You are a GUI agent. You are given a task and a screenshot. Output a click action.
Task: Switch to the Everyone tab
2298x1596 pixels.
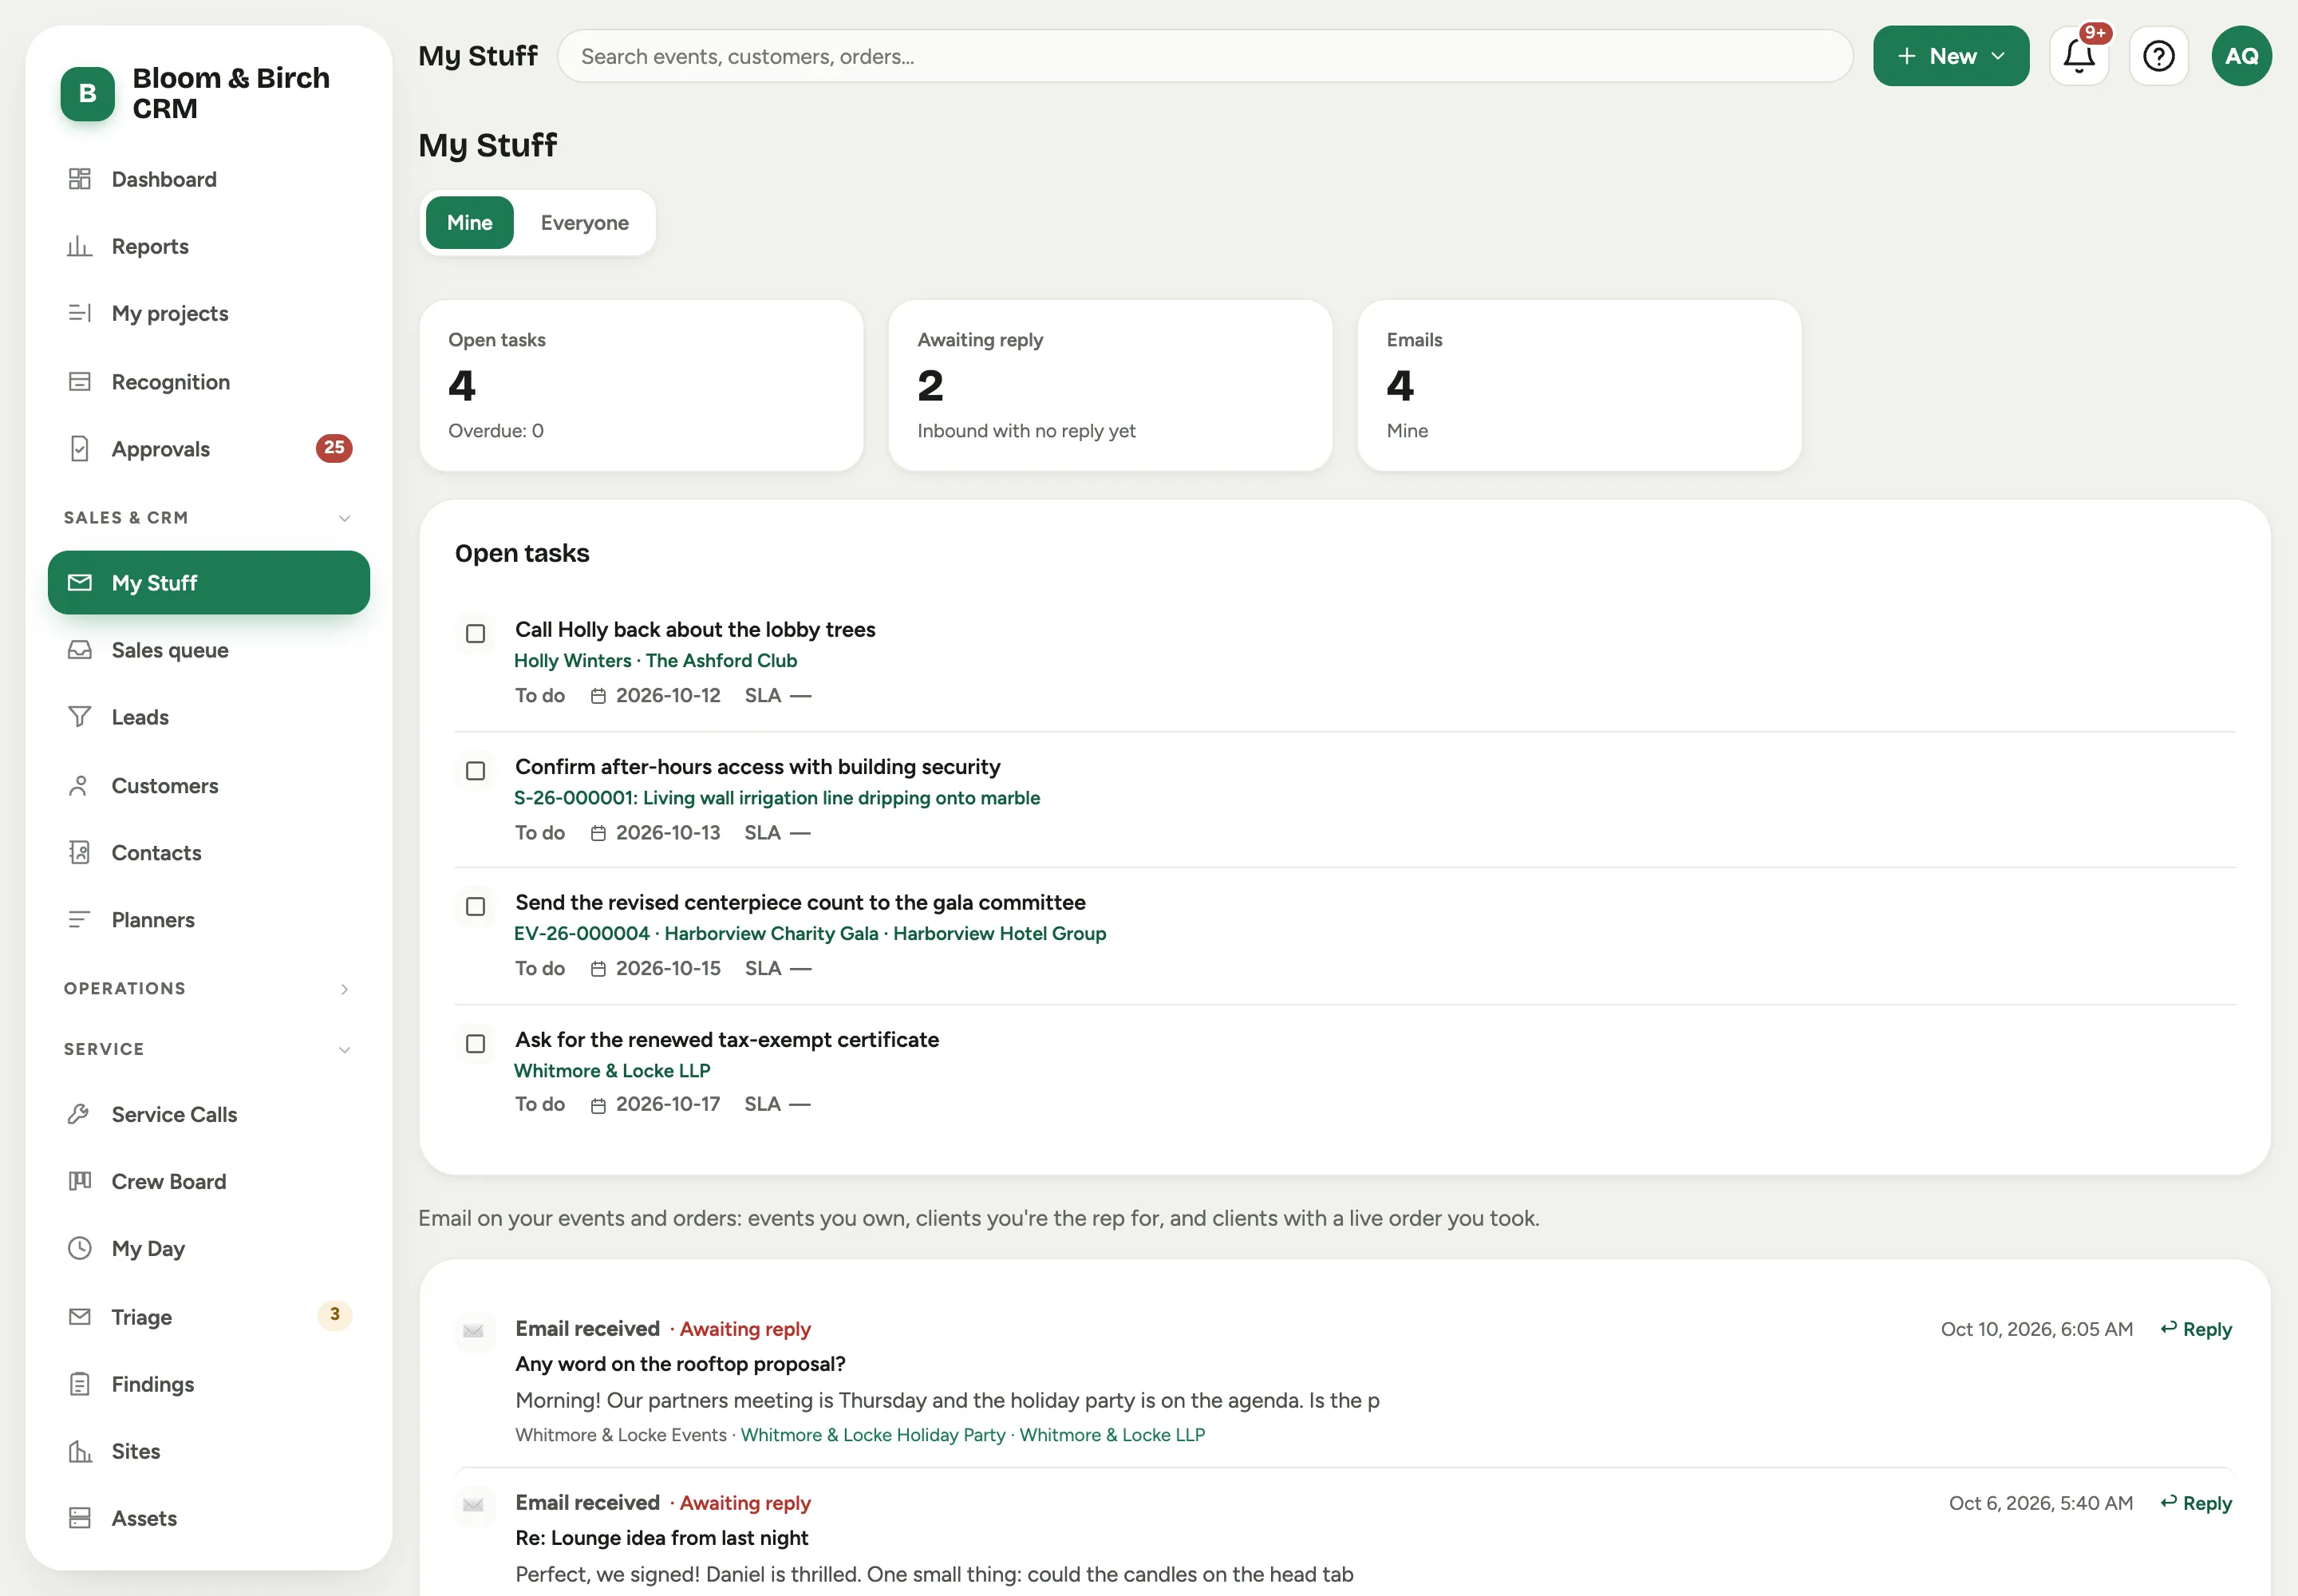coord(585,222)
